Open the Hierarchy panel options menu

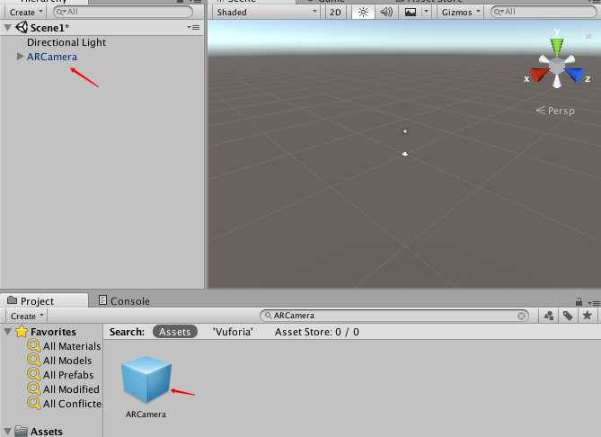pos(196,1)
